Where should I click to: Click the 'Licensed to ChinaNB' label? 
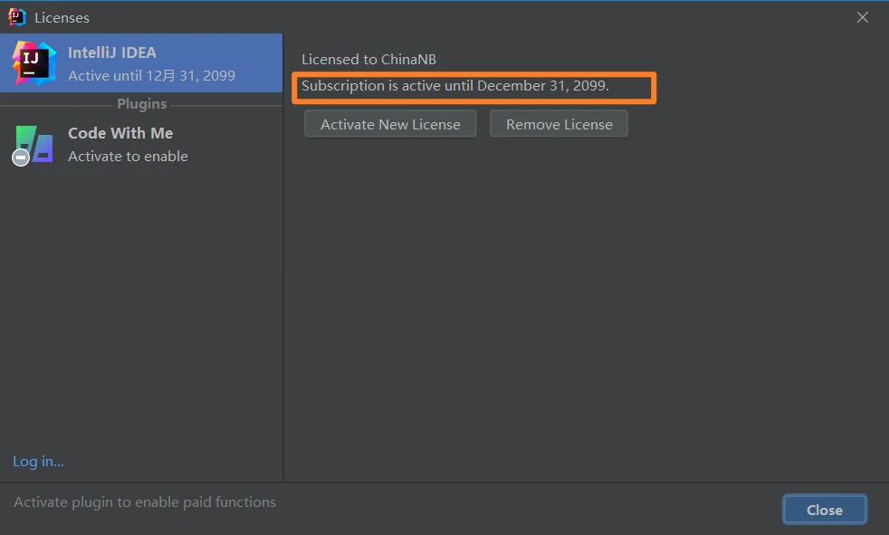tap(368, 60)
